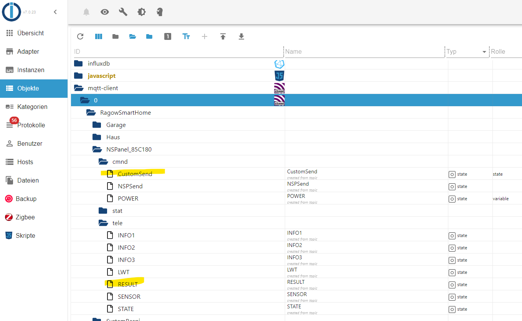Select the NSPSend object

[130, 186]
